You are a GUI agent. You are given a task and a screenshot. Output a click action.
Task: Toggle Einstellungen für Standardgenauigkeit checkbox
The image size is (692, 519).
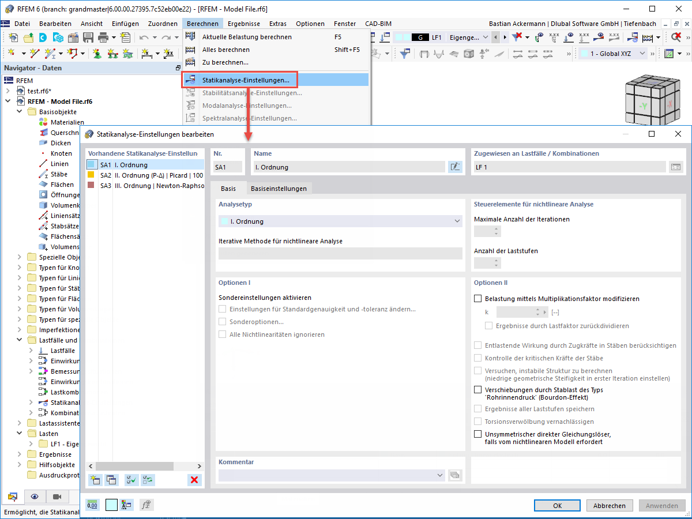pyautogui.click(x=223, y=309)
